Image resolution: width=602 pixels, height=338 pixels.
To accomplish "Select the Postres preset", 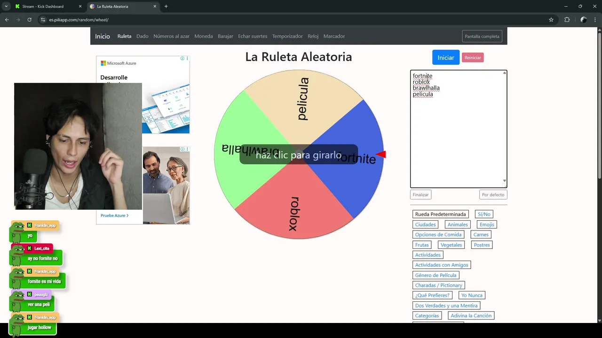I will click(x=482, y=245).
